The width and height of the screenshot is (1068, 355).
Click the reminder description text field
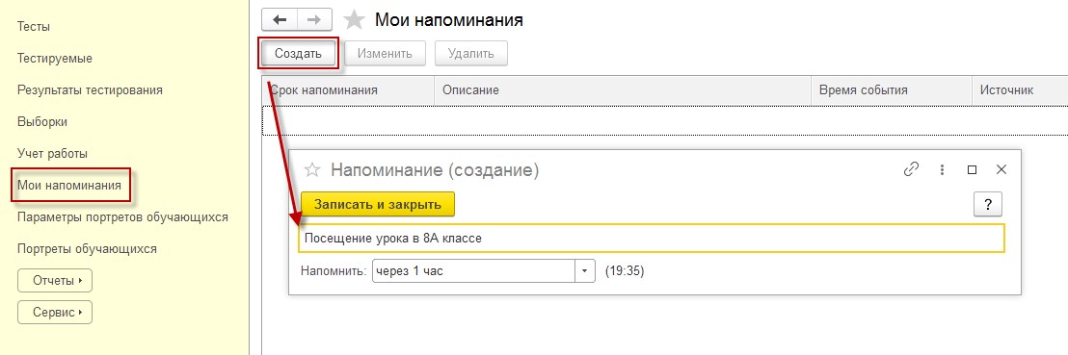652,238
